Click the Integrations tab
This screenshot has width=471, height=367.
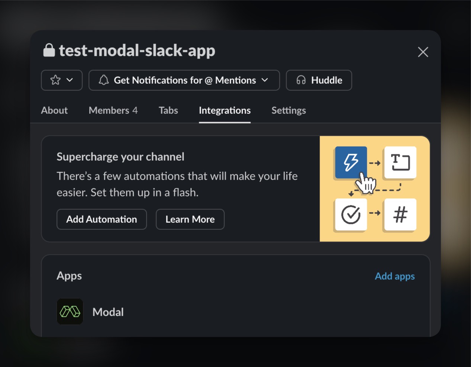tap(225, 110)
